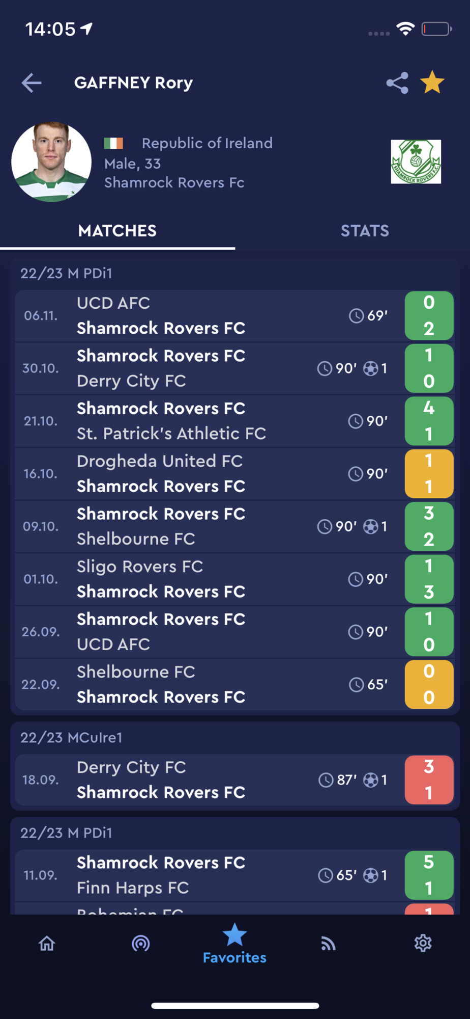470x1019 pixels.
Task: Open the home icon in bottom bar
Action: (x=47, y=944)
